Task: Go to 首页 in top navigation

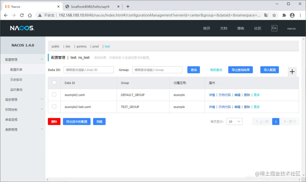Action: pos(207,28)
